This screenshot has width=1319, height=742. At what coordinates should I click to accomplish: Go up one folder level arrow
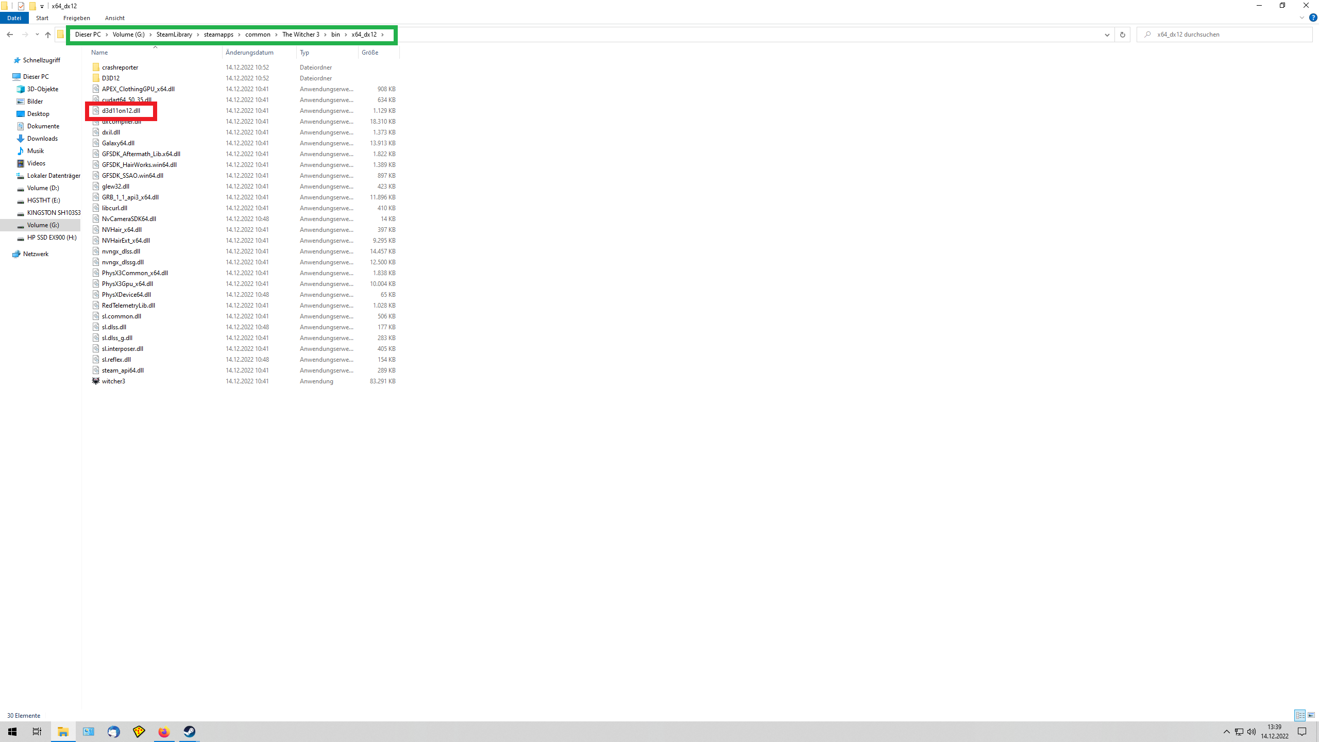(48, 35)
